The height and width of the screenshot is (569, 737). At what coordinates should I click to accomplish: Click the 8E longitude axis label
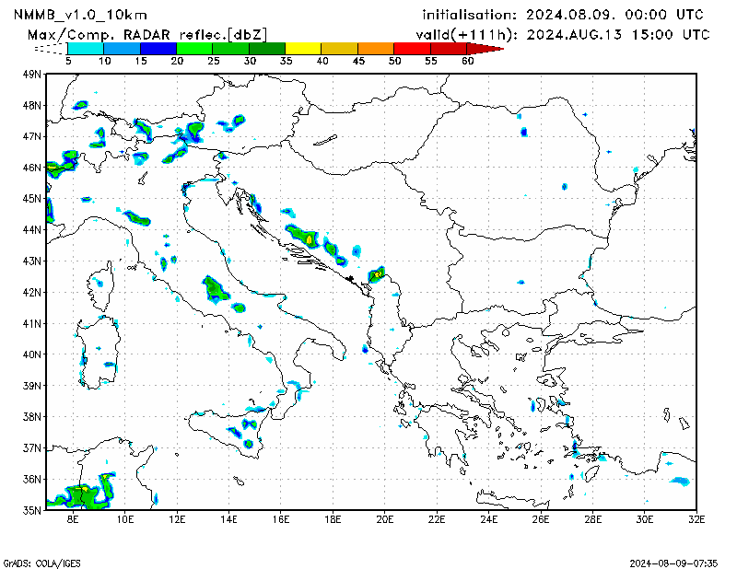coord(73,519)
